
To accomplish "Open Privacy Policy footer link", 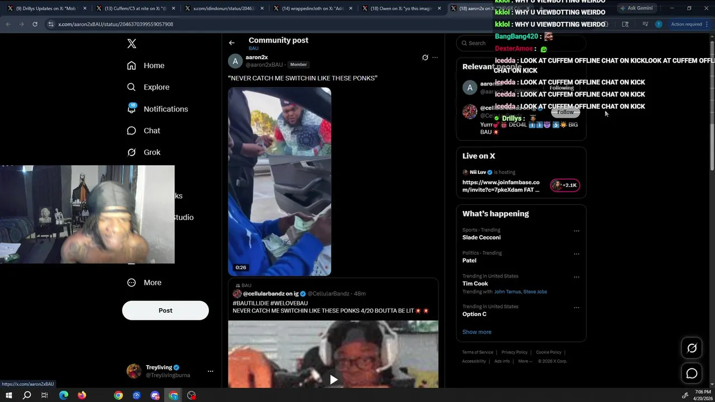I will 514,352.
